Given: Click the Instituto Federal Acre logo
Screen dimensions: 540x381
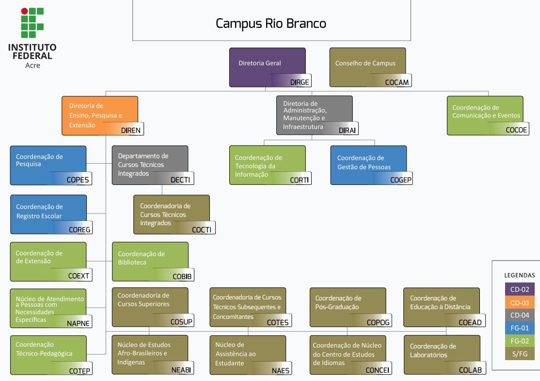Looking at the screenshot, I should tap(32, 38).
